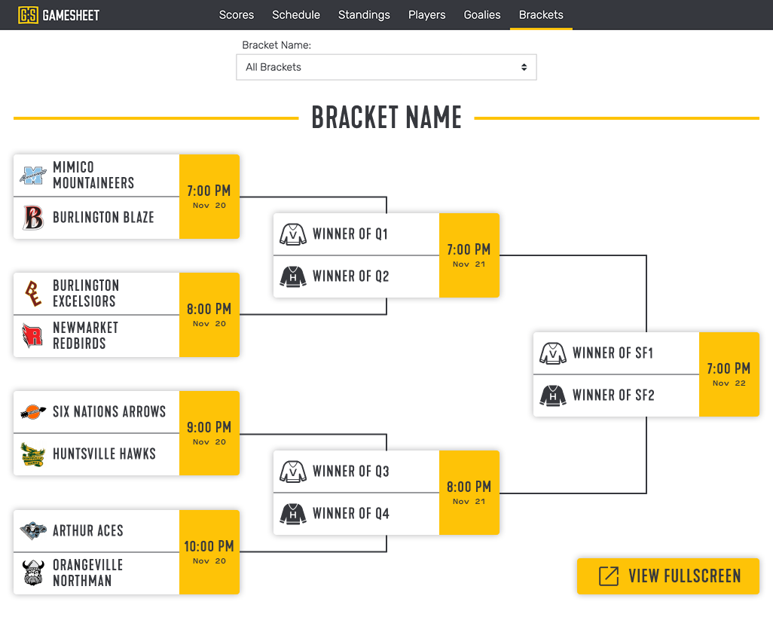Click the fullscreen arrow icon on the yellow button
Image resolution: width=773 pixels, height=623 pixels.
pos(608,576)
